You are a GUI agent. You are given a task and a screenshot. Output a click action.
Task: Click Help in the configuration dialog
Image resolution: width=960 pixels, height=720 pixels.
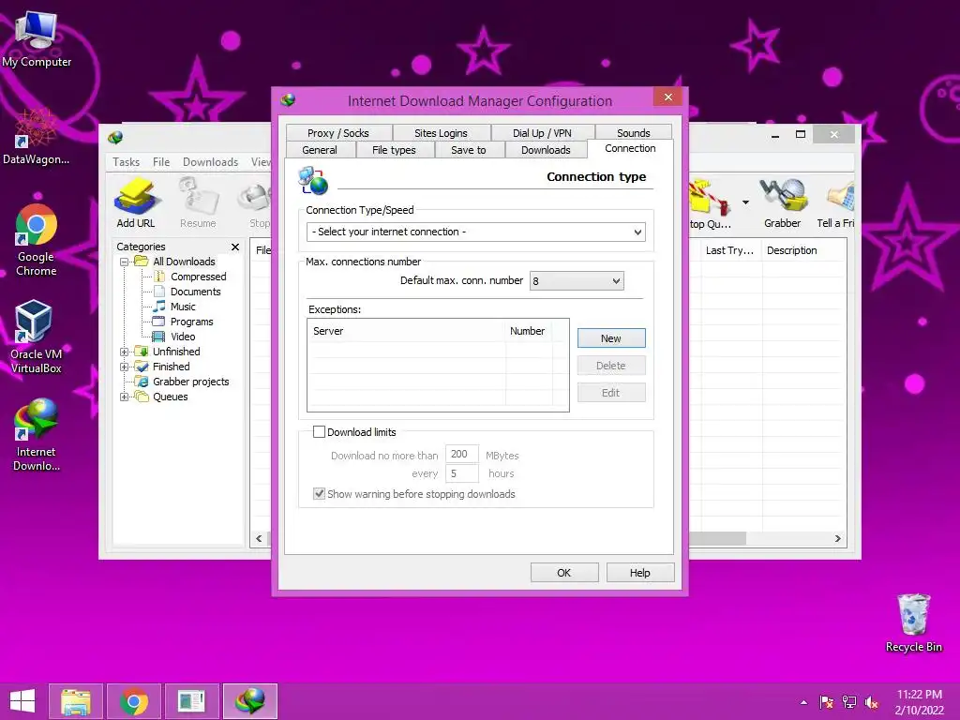click(640, 573)
